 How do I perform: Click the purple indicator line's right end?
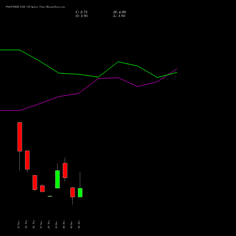point(177,69)
